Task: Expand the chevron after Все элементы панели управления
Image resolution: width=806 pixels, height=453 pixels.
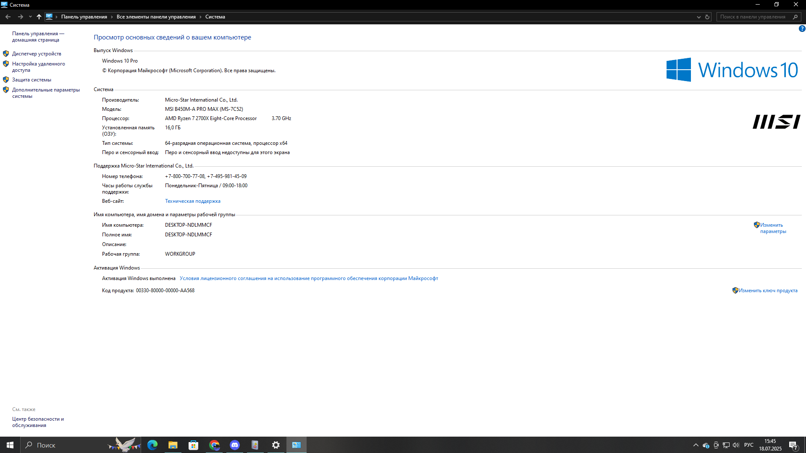Action: coord(200,17)
